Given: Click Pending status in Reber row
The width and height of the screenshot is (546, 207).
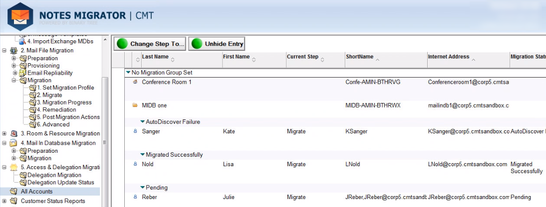Looking at the screenshot, I should click(x=521, y=197).
